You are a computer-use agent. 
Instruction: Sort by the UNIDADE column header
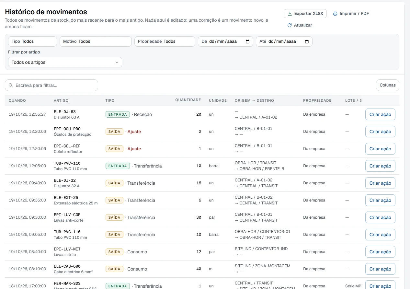pyautogui.click(x=218, y=100)
